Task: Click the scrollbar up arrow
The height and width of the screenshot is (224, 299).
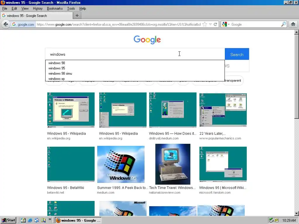Action: pyautogui.click(x=296, y=32)
